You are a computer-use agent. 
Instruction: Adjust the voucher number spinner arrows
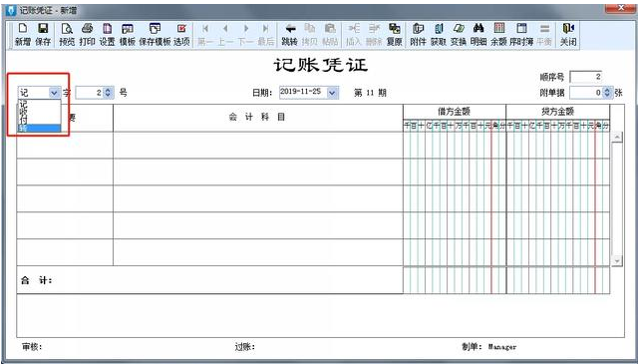(x=109, y=93)
